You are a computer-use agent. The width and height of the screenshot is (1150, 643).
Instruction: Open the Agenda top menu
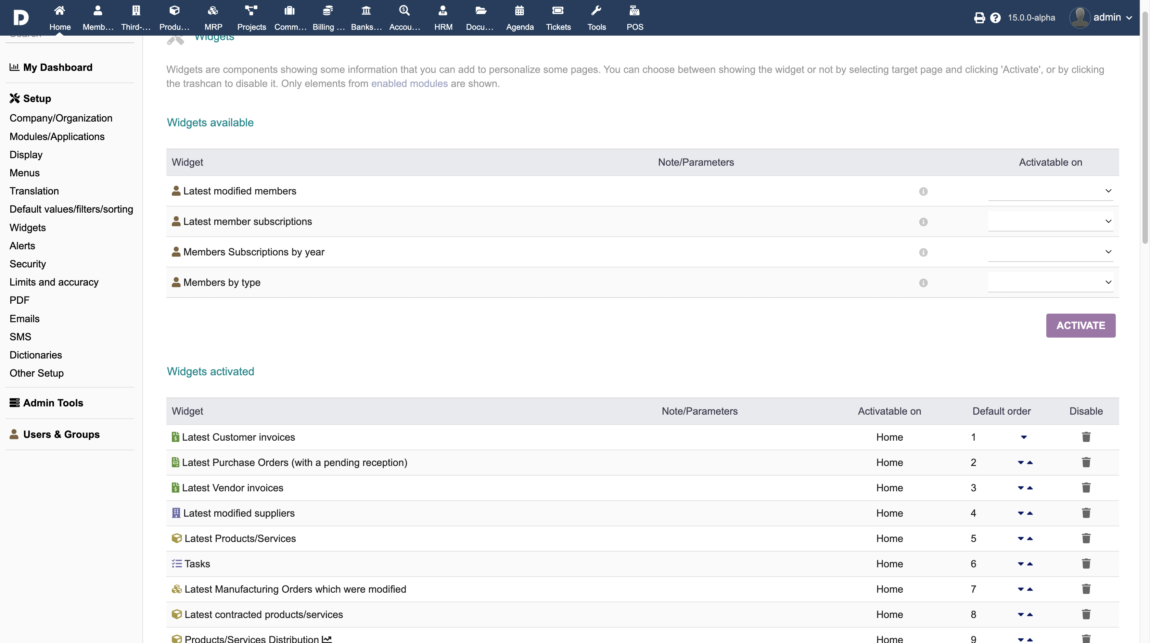[520, 18]
